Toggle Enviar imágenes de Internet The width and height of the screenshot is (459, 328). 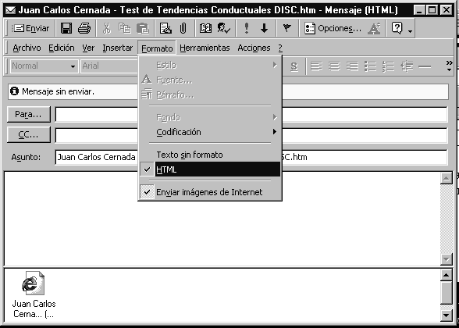coord(210,192)
